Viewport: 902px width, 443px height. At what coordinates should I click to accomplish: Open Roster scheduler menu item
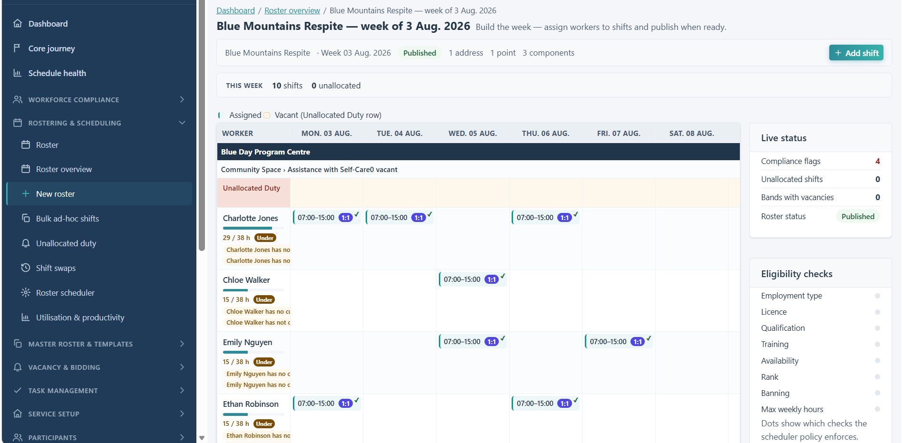(x=99, y=293)
